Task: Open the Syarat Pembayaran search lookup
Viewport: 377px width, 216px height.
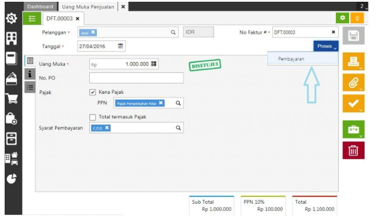Action: pos(178,128)
